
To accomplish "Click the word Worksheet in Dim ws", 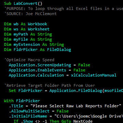I will tap(39, 29).
